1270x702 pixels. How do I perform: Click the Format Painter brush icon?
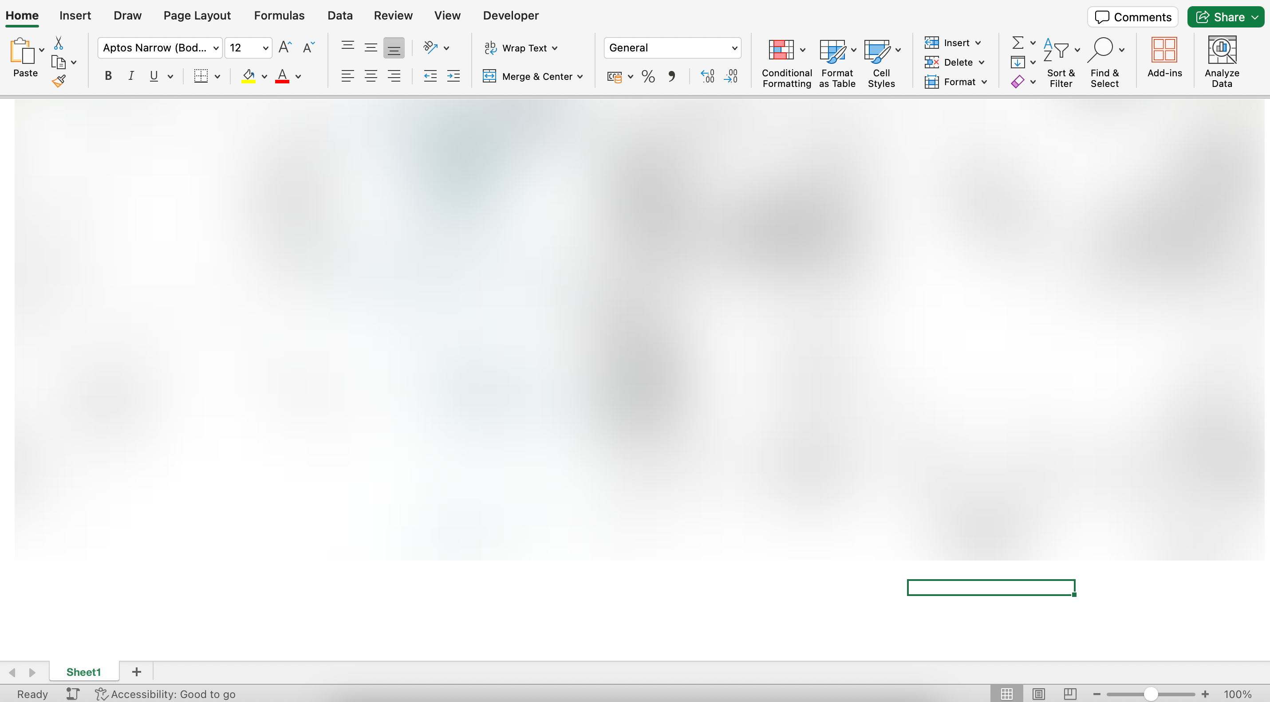click(59, 81)
